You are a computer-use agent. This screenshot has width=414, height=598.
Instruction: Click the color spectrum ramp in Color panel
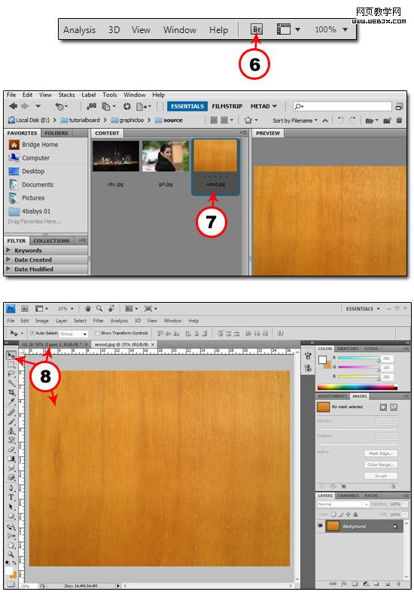(x=358, y=387)
